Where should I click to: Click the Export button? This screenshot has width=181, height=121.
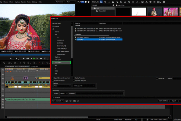(x=174, y=101)
